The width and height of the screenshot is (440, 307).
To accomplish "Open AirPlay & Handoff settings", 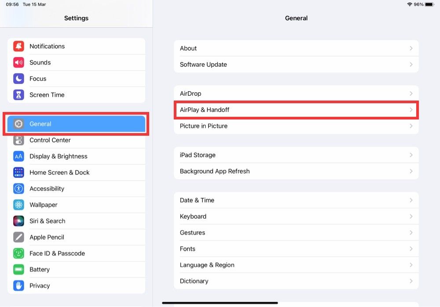I will [x=296, y=110].
